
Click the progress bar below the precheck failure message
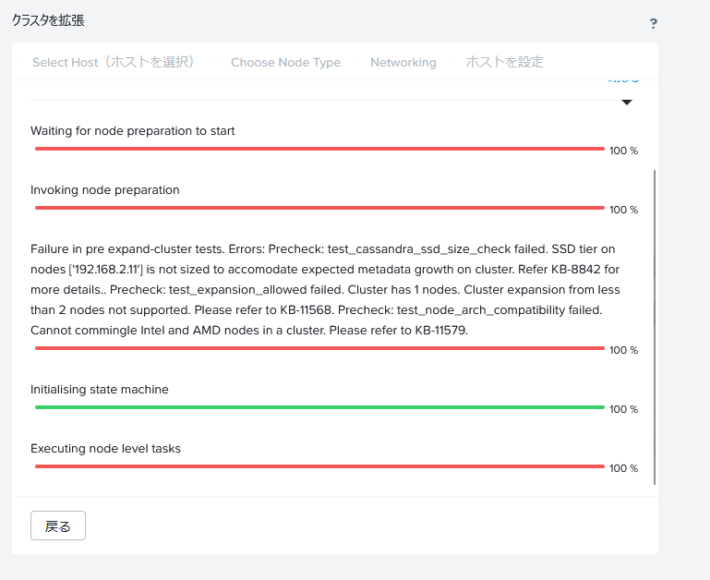[x=319, y=348]
